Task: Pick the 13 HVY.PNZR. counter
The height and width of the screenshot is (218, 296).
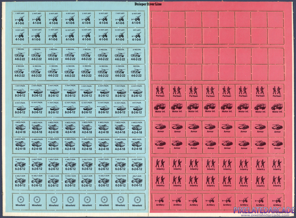Action: pos(87,108)
